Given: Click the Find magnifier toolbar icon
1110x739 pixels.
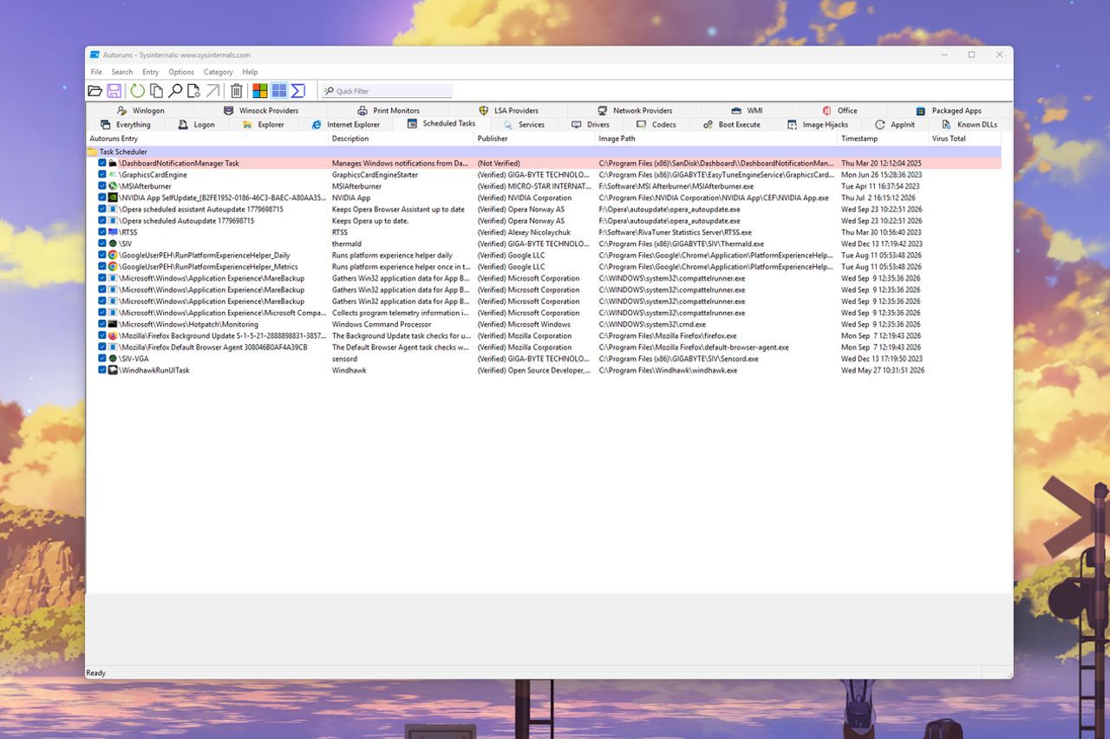Looking at the screenshot, I should (175, 91).
